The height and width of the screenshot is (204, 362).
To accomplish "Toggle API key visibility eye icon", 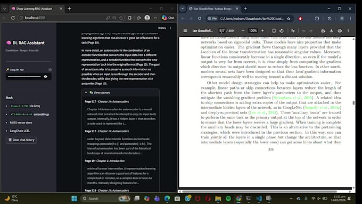I will (45, 77).
